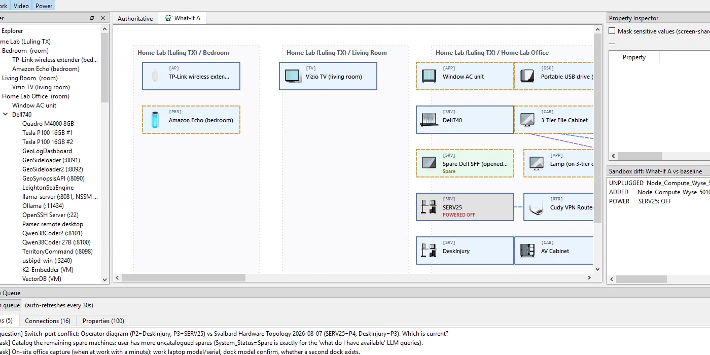This screenshot has height=355, width=710.
Task: Click the Property column header
Action: [x=634, y=57]
